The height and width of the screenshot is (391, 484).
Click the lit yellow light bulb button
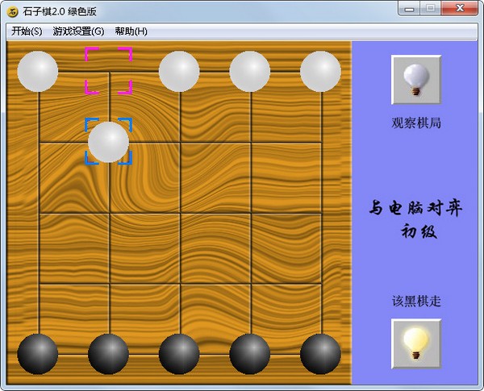416,343
